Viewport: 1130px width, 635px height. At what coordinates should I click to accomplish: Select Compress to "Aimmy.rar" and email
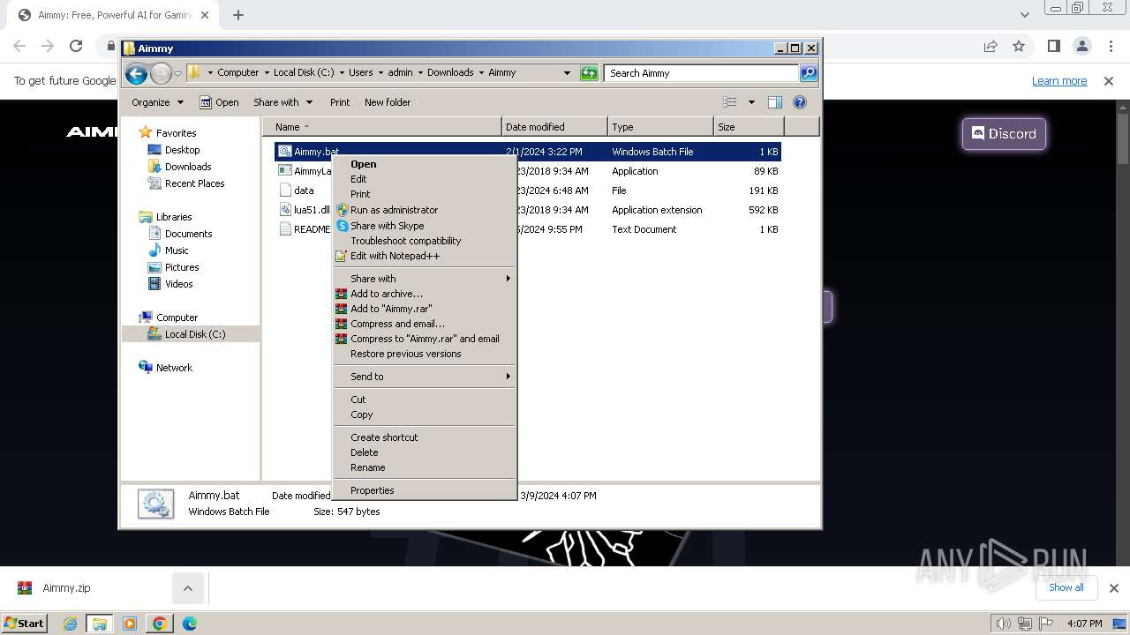424,339
